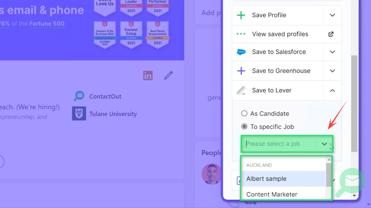Collapse the Save to Lever section chevron
Viewport: 371px width, 208px height.
332,90
